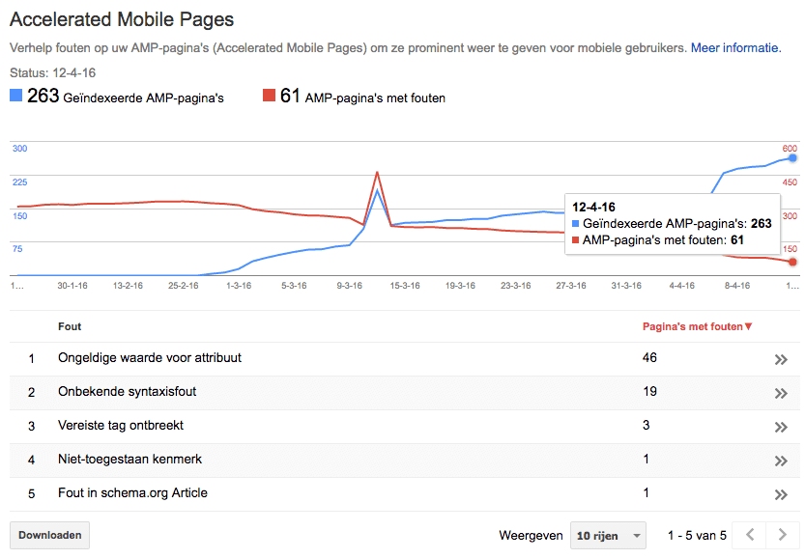Open the "10 rijen" rows dropdown
This screenshot has height=559, width=805.
(608, 534)
